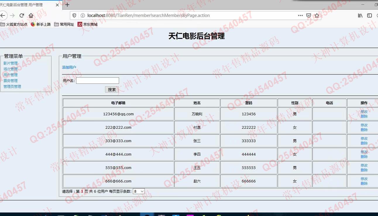The height and width of the screenshot is (216, 378).
Task: Open 票务管理 in the management menu
Action: 11,81
